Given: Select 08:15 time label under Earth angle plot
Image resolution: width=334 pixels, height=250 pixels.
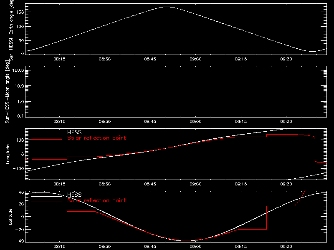Looking at the screenshot, I should 59,59.
